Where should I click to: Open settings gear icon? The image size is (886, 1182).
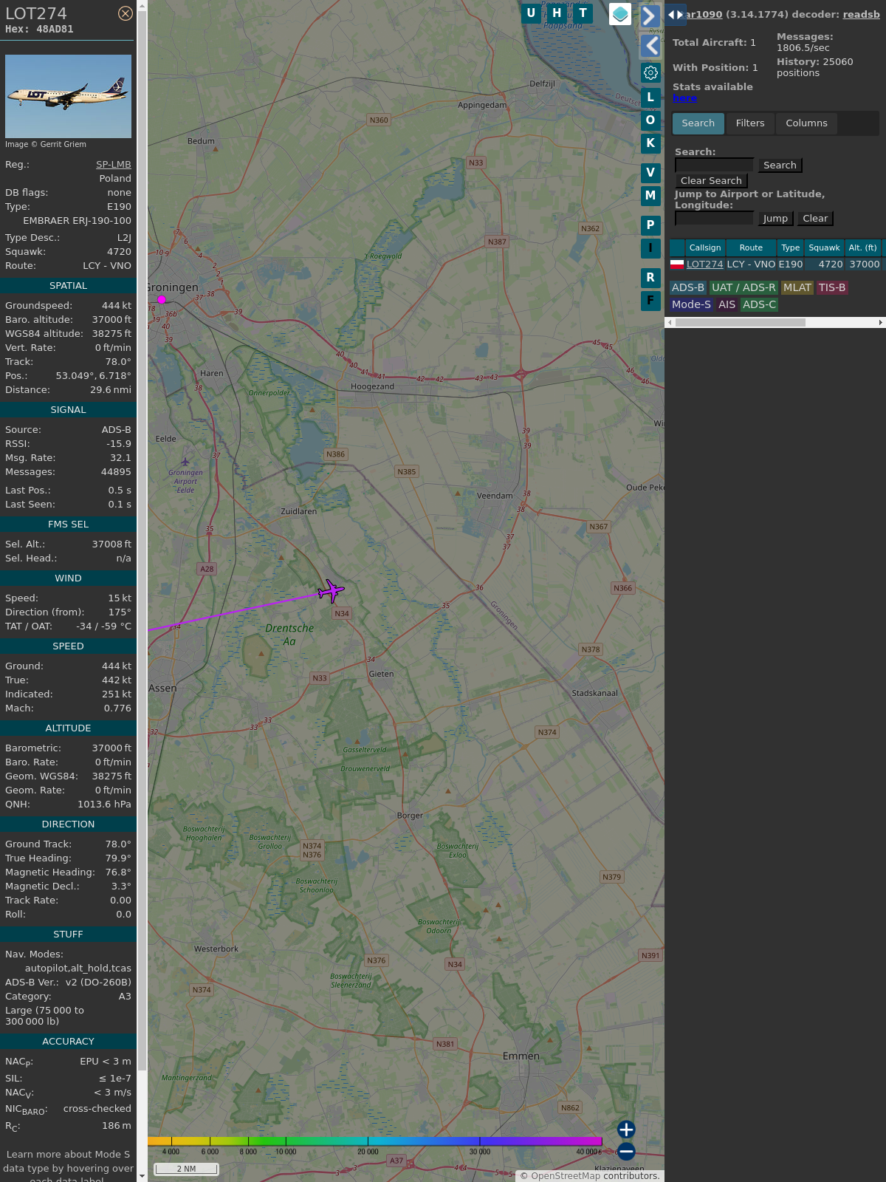click(x=650, y=72)
